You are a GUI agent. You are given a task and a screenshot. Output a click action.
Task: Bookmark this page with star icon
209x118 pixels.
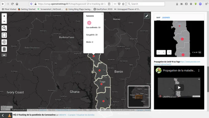click(123, 4)
